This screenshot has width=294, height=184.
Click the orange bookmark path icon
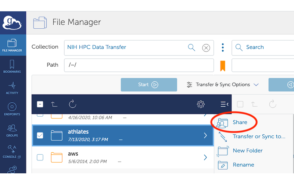point(222,66)
